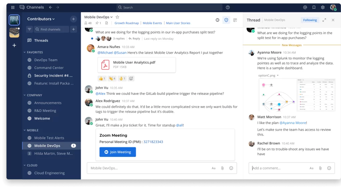
Task: Collapse the FAVORITES category
Action: click(x=33, y=52)
